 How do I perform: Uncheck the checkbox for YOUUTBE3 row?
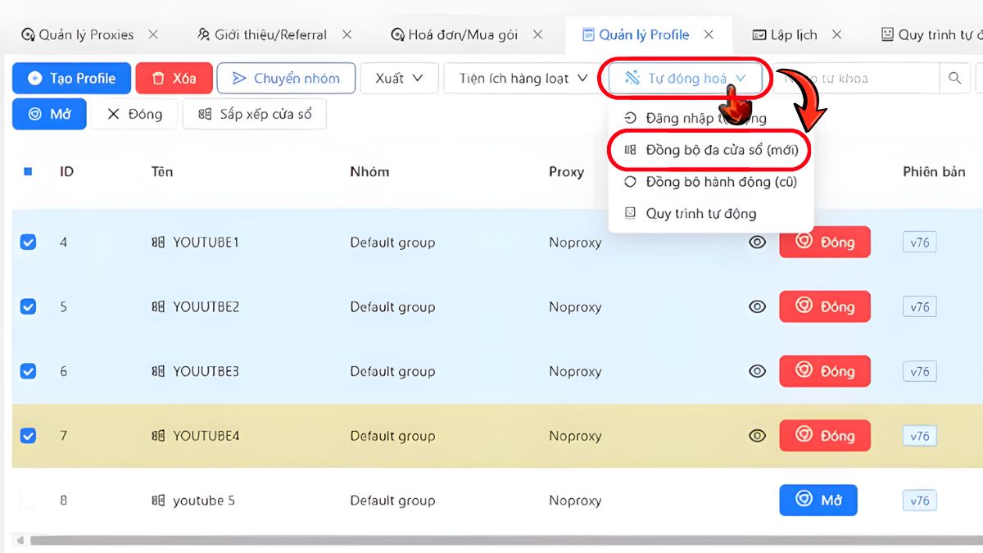pos(28,371)
